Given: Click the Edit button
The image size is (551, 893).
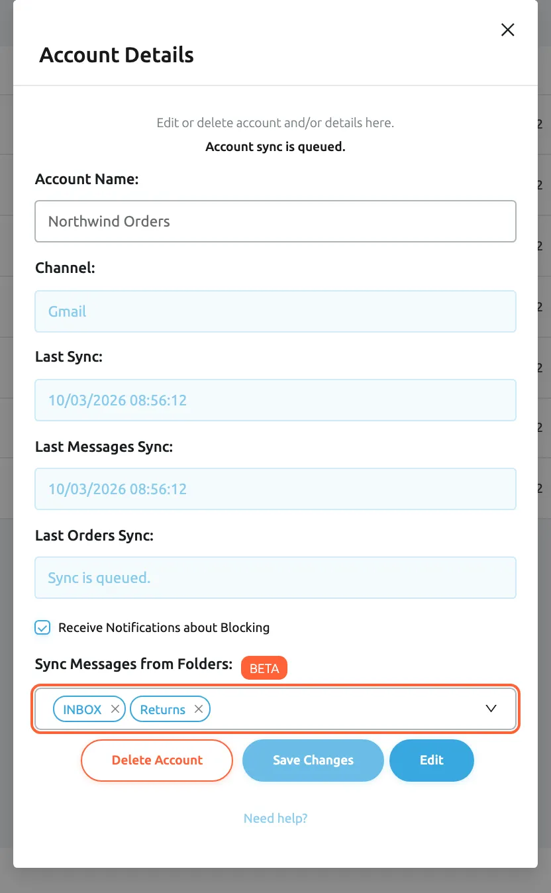Looking at the screenshot, I should pos(432,761).
